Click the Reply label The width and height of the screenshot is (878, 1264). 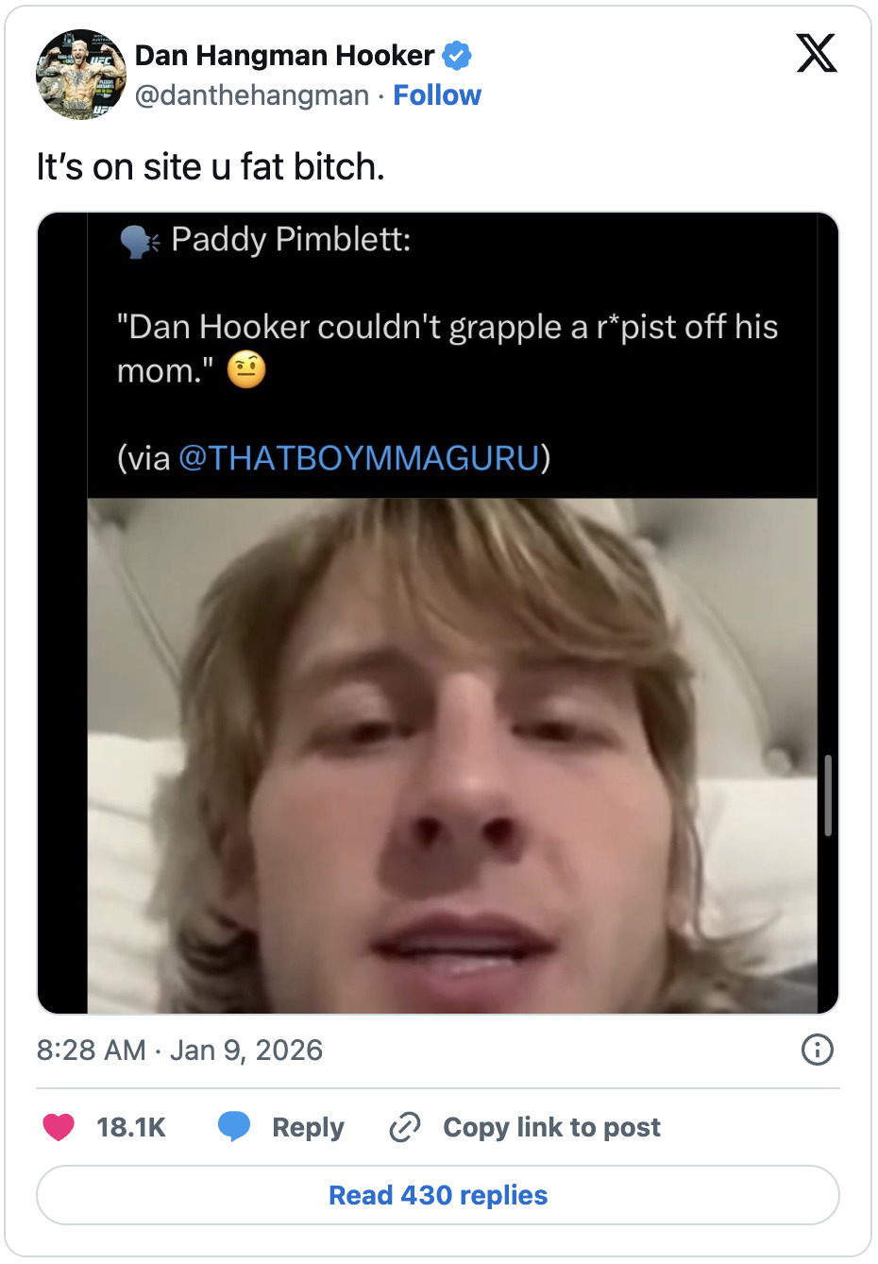click(x=308, y=1127)
